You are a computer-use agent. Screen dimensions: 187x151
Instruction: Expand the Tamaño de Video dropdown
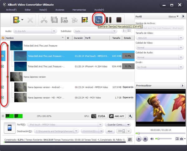pos(159,38)
